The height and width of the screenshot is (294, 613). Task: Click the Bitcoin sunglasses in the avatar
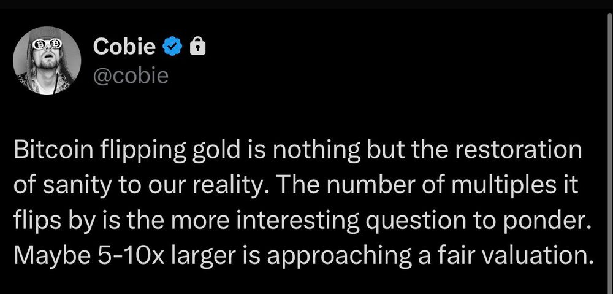(47, 43)
